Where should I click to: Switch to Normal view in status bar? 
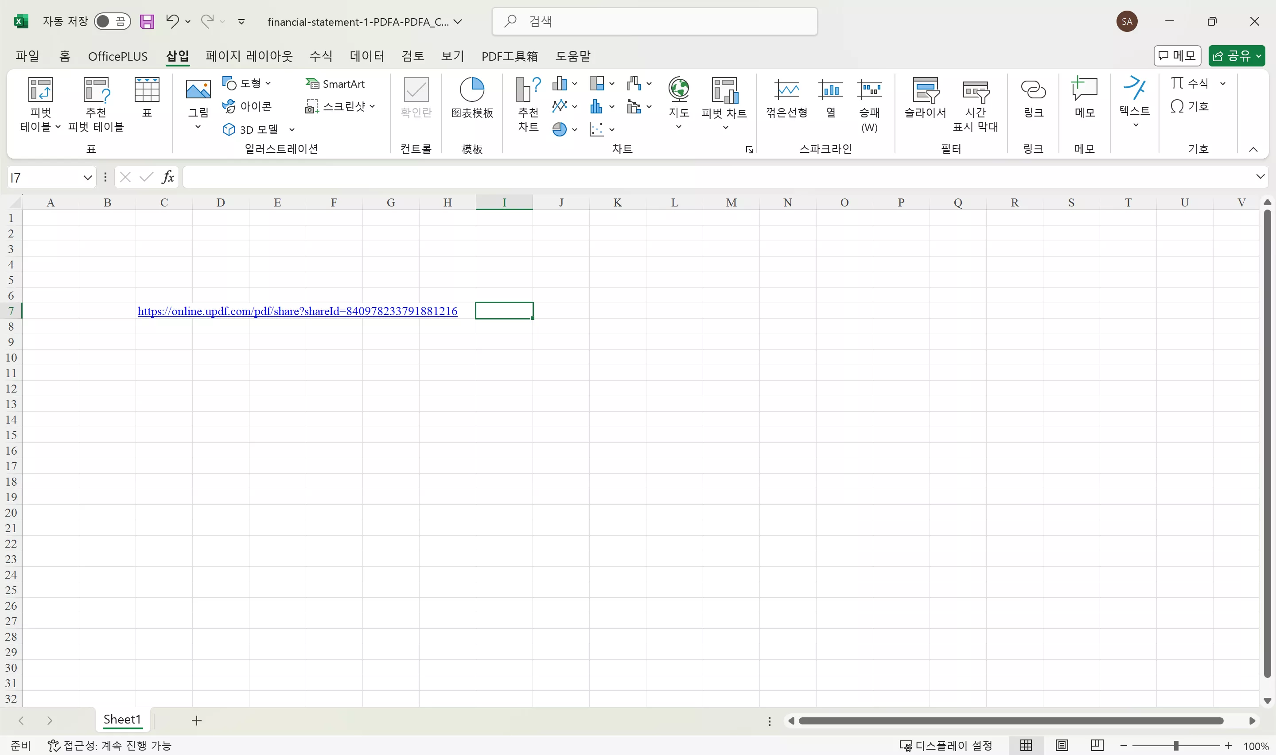click(1026, 745)
